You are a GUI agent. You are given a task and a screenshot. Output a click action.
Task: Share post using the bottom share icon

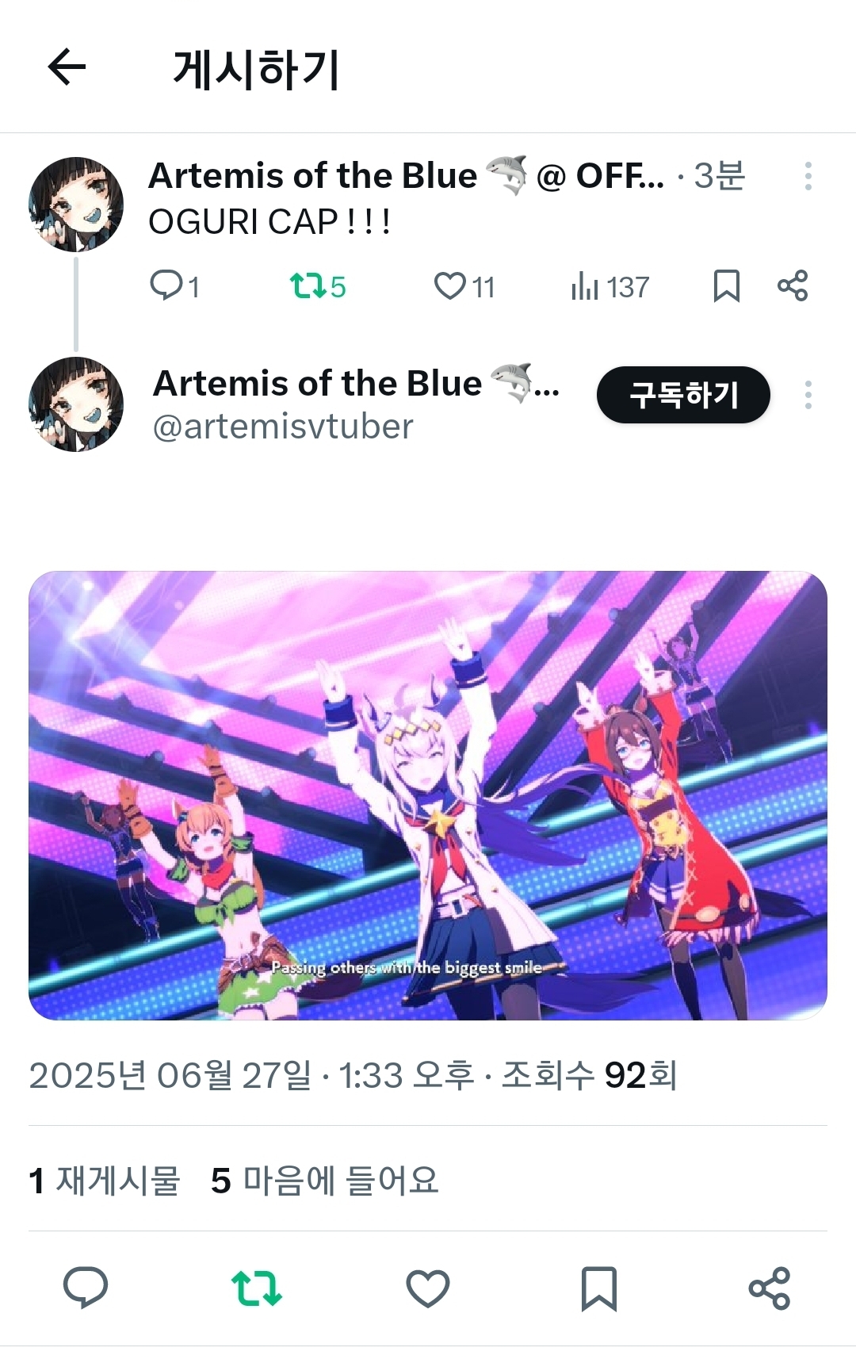pos(770,1288)
